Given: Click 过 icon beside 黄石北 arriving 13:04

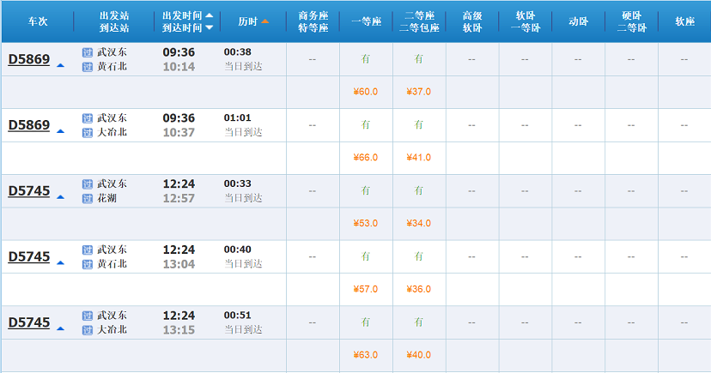Looking at the screenshot, I should (x=87, y=264).
